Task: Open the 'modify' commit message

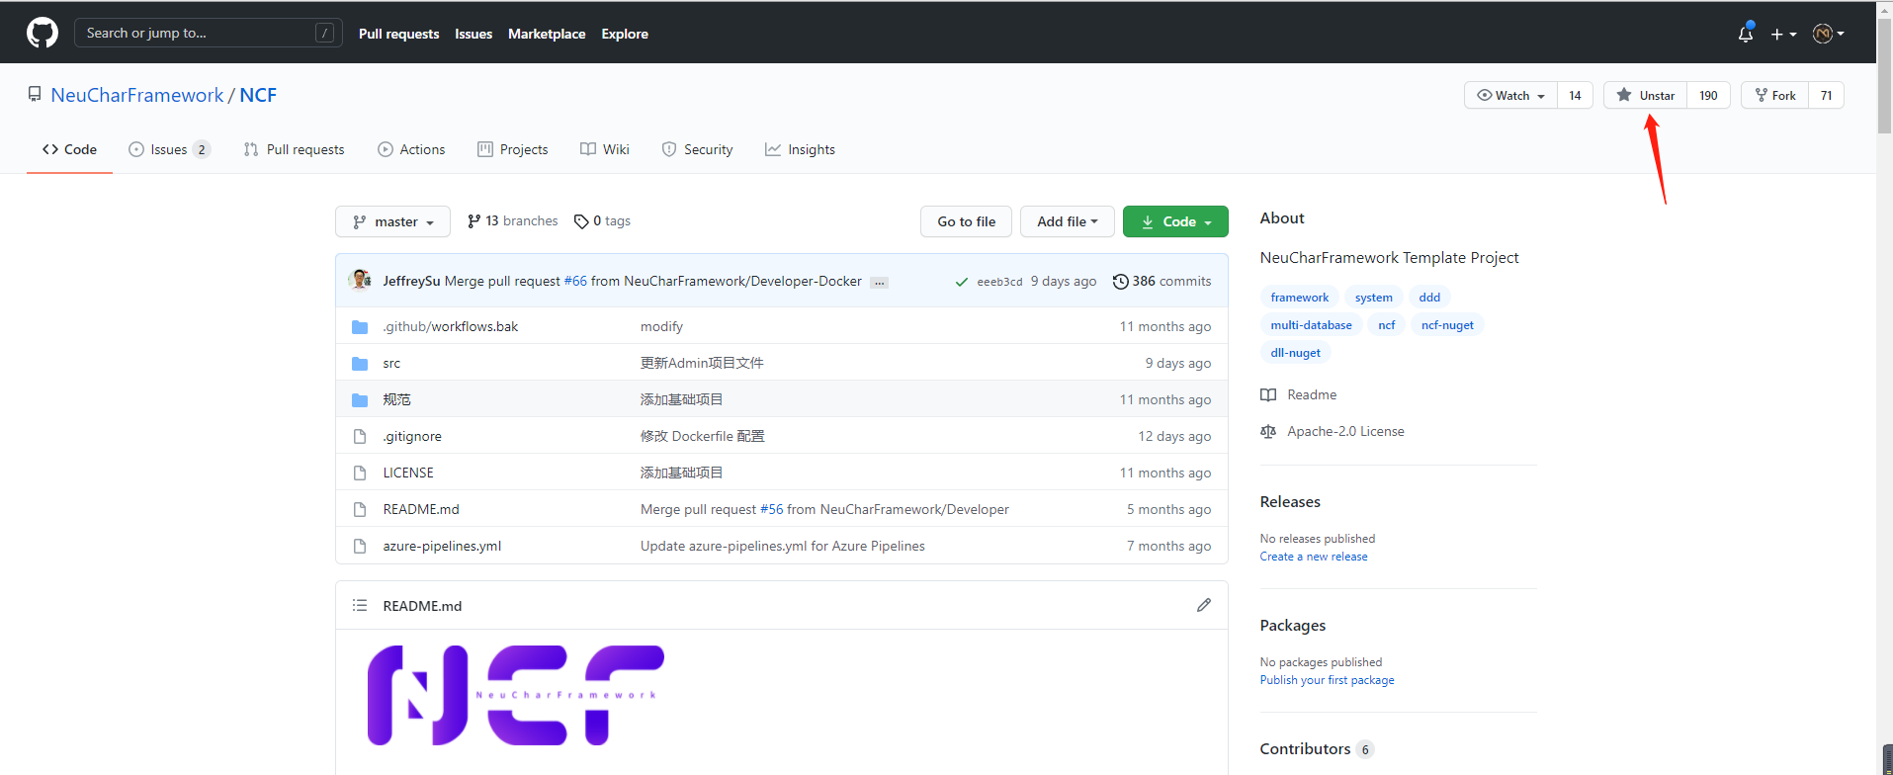Action: click(661, 326)
